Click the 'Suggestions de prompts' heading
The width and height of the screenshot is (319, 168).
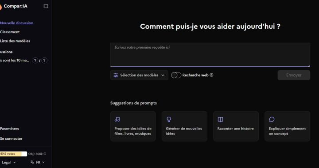[x=133, y=103]
